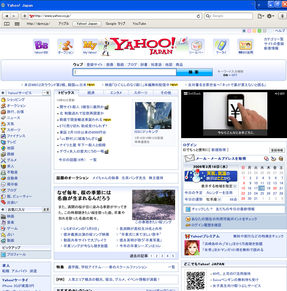287x291 pixels.
Task: Click the fortune star icon (占い)
Action: 3,234
